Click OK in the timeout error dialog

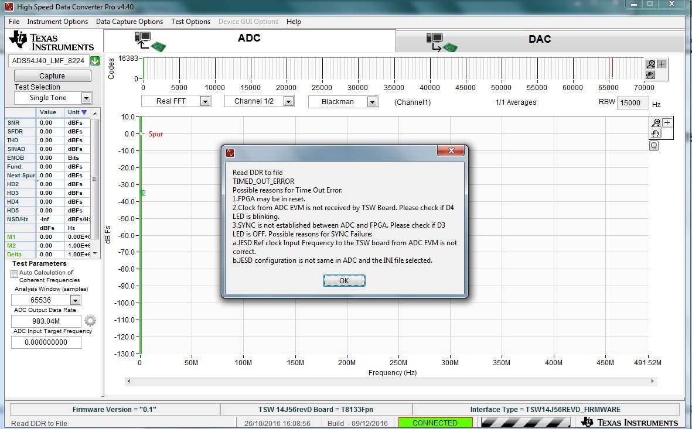point(344,281)
